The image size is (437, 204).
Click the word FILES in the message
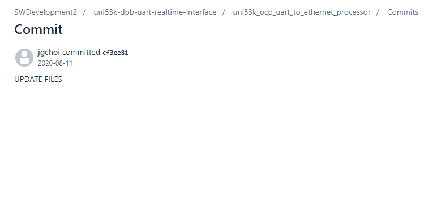coord(53,79)
